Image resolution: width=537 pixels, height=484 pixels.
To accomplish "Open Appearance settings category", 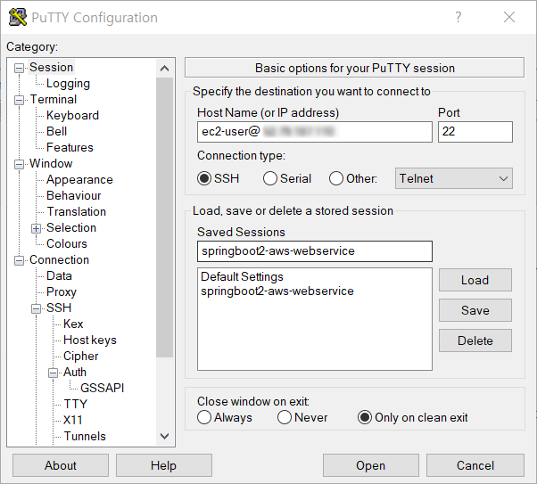I will (79, 180).
